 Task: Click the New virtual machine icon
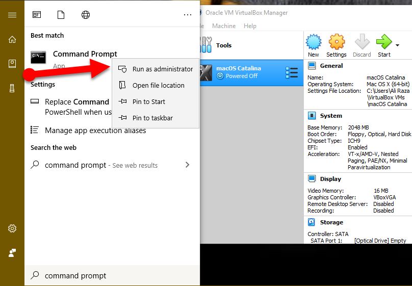[313, 44]
